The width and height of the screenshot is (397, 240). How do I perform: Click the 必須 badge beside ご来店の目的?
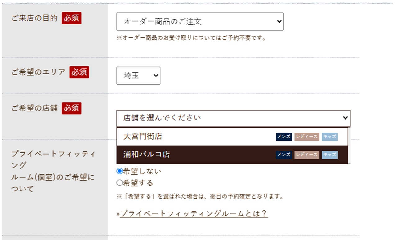[71, 18]
